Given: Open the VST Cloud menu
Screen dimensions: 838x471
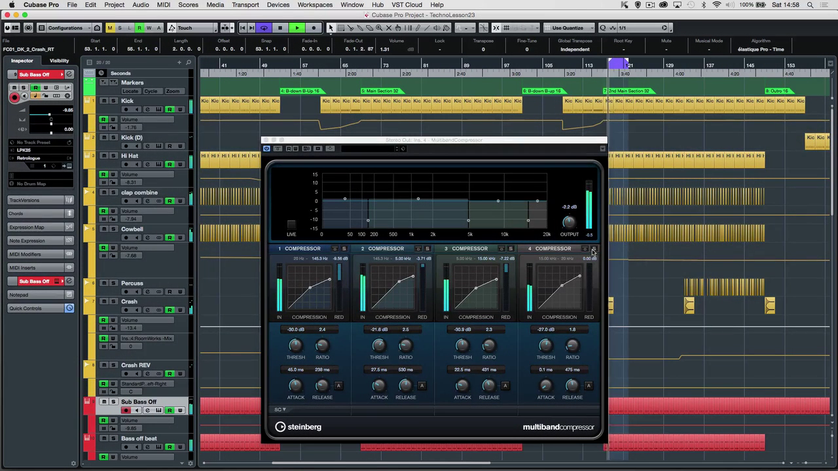Looking at the screenshot, I should pyautogui.click(x=407, y=5).
